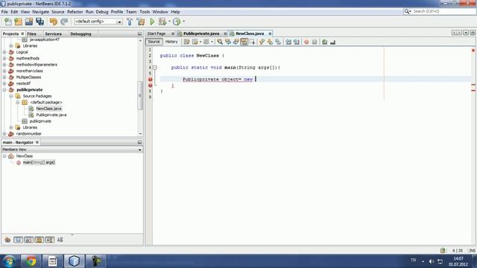The width and height of the screenshot is (477, 268).
Task: Open the Debug Project dropdown arrow
Action: [x=169, y=22]
